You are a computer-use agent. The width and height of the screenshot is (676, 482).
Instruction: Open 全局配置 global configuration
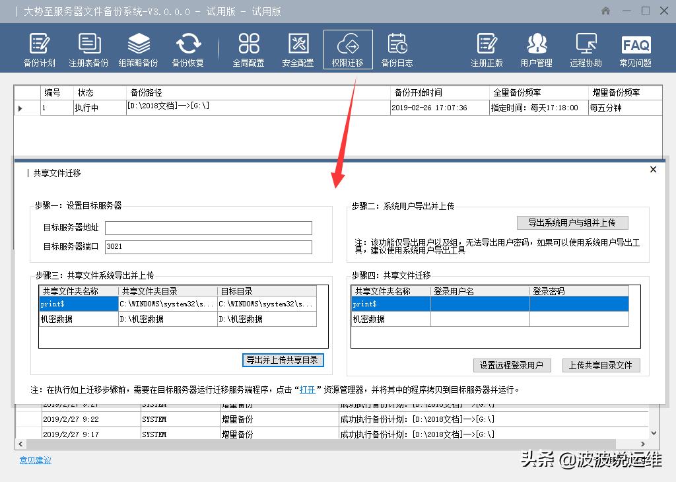click(x=249, y=48)
